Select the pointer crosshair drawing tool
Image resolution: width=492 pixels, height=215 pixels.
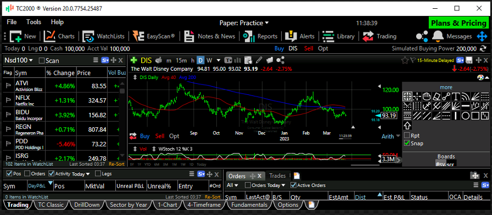407,97
